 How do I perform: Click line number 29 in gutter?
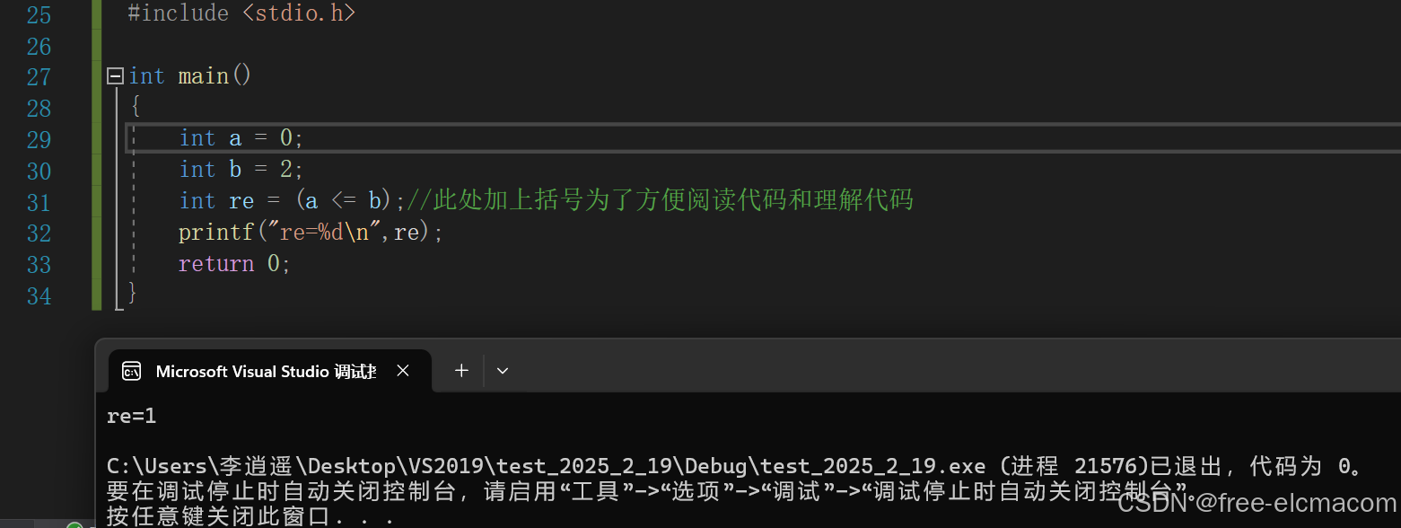[x=39, y=139]
